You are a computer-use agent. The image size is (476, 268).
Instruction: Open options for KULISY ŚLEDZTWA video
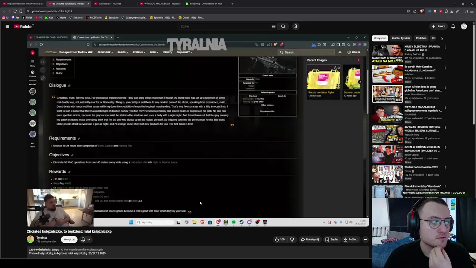pyautogui.click(x=445, y=47)
